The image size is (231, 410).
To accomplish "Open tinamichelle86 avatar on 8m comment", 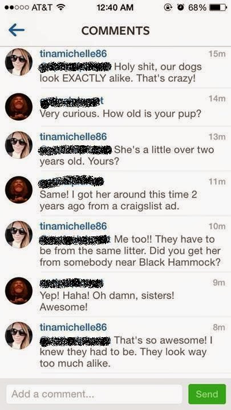I will click(19, 335).
